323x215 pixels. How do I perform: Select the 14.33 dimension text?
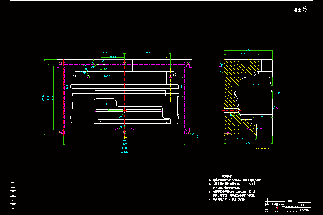coord(107,76)
